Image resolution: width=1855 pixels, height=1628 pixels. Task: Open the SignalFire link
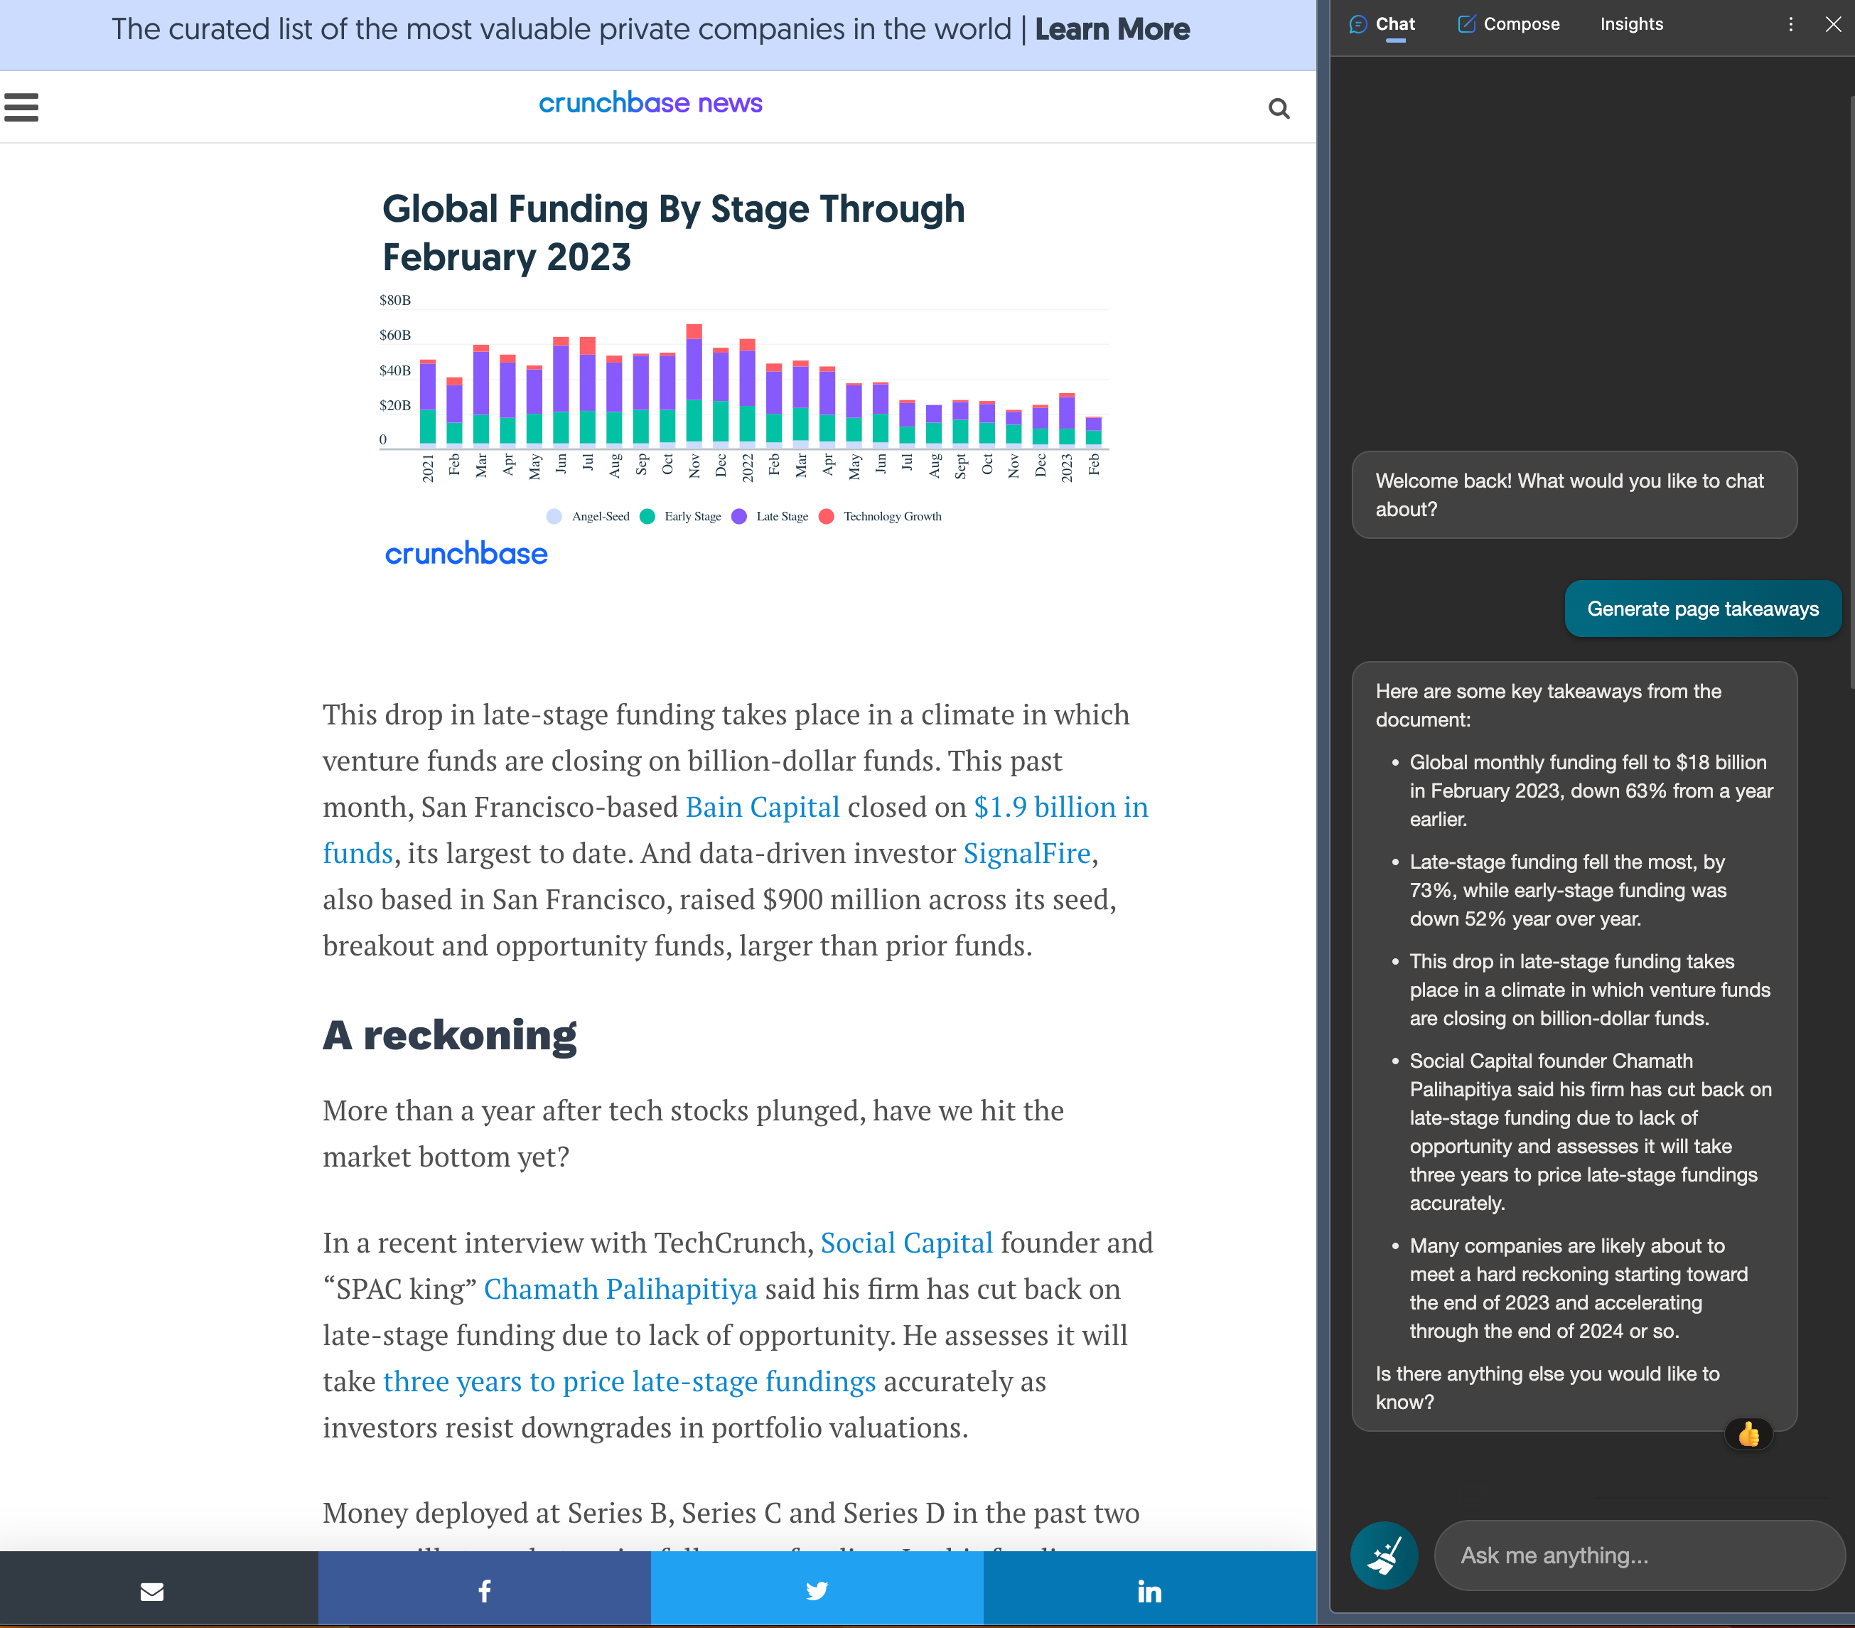[1026, 854]
